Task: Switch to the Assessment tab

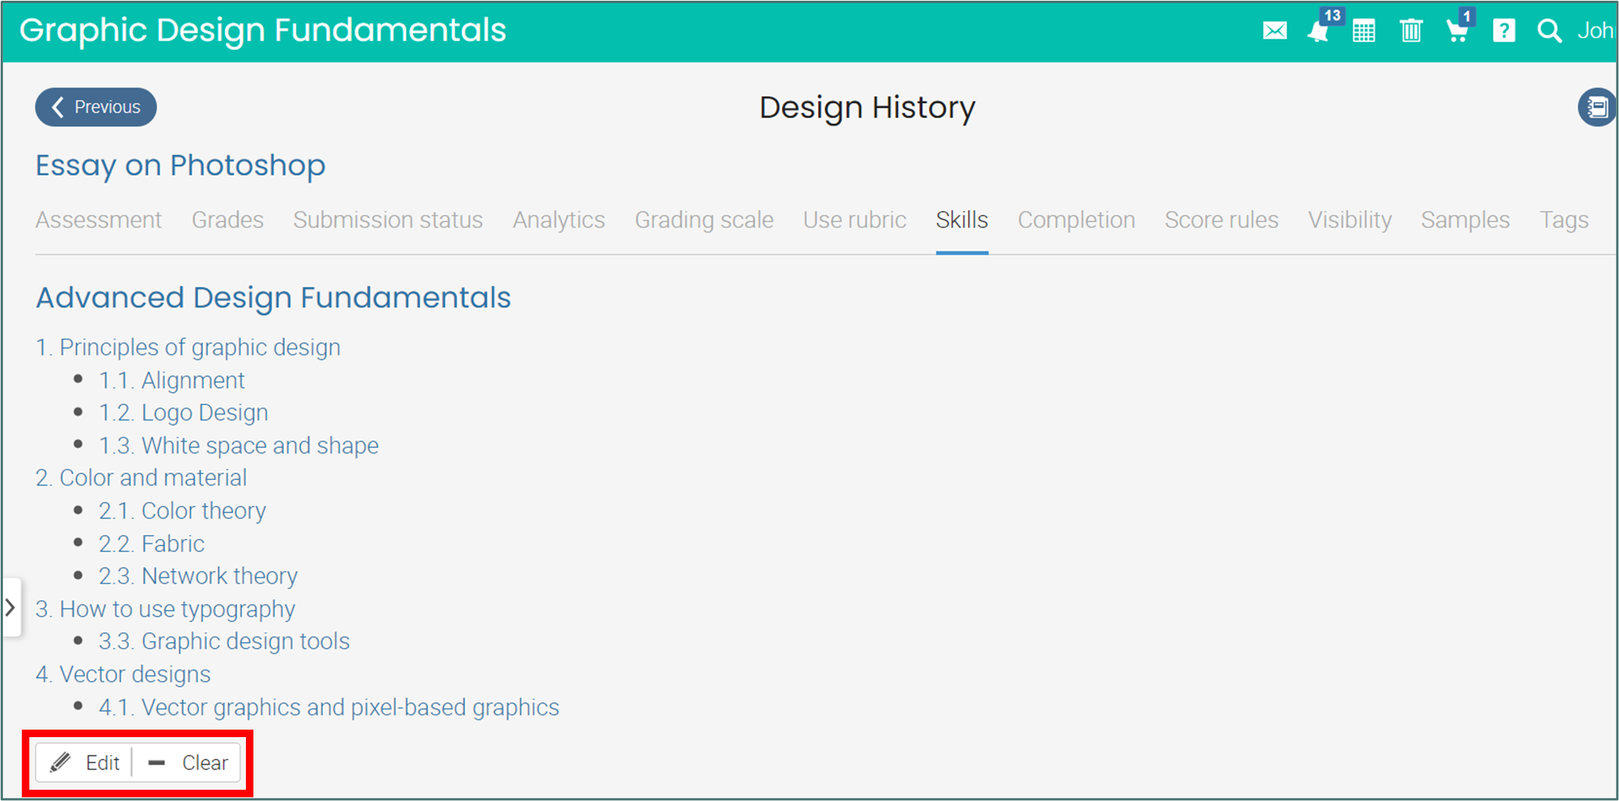Action: click(x=99, y=219)
